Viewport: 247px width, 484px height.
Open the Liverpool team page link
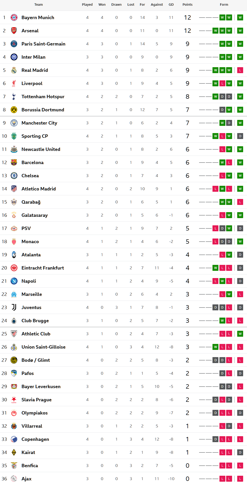(32, 83)
